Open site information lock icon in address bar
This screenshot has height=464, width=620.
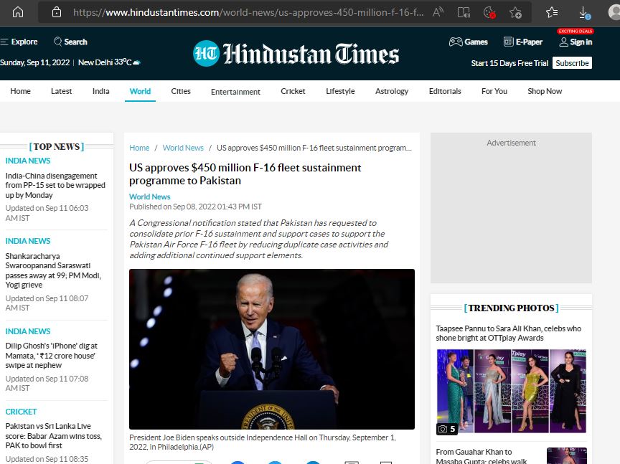pos(57,12)
